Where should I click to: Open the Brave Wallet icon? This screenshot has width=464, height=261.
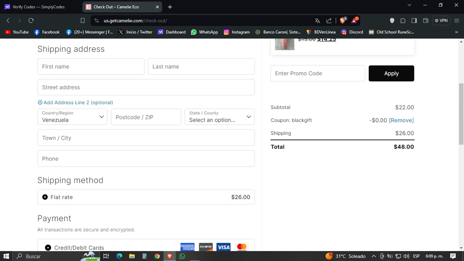coord(426,21)
